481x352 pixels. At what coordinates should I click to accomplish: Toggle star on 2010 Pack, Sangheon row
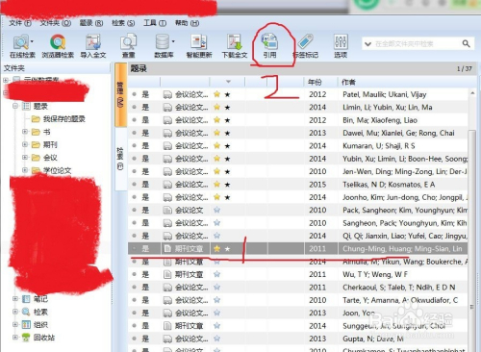[x=217, y=210]
